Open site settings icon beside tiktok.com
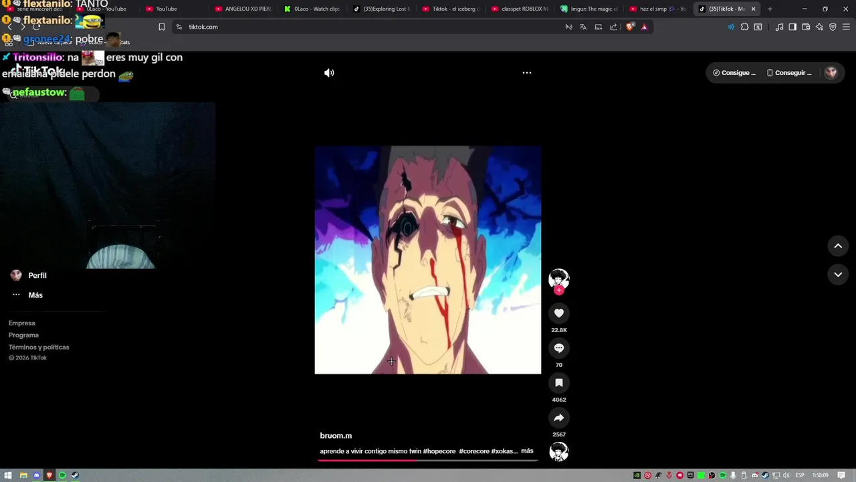 click(x=179, y=27)
